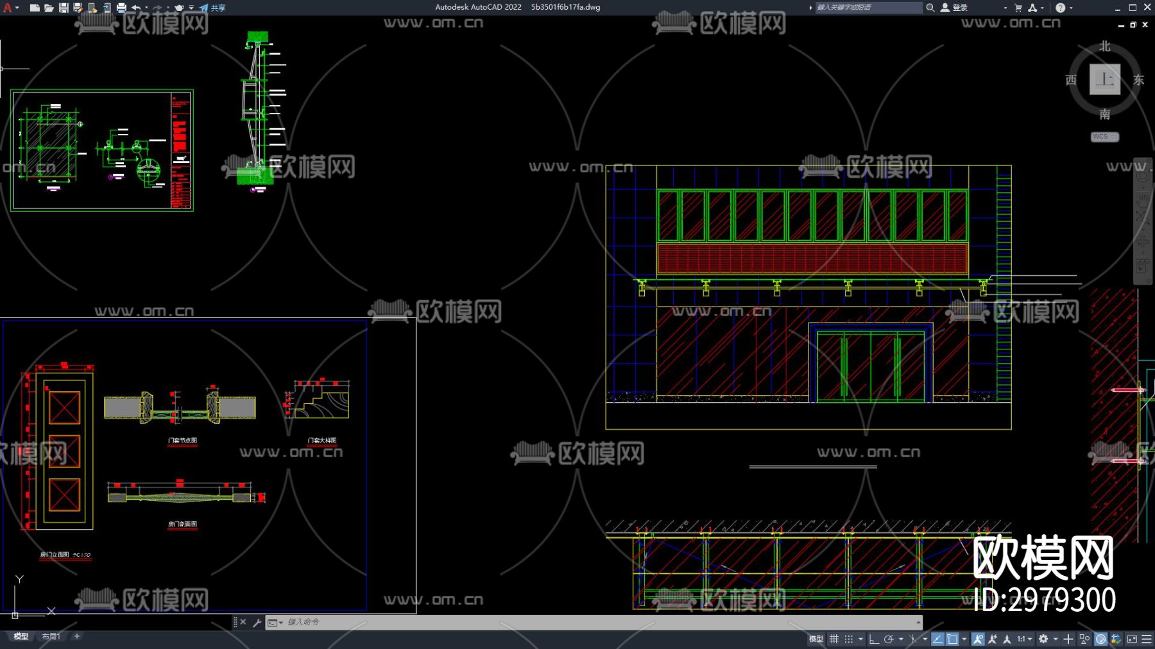The height and width of the screenshot is (649, 1155).
Task: Open a file with the Open icon
Action: [49, 8]
